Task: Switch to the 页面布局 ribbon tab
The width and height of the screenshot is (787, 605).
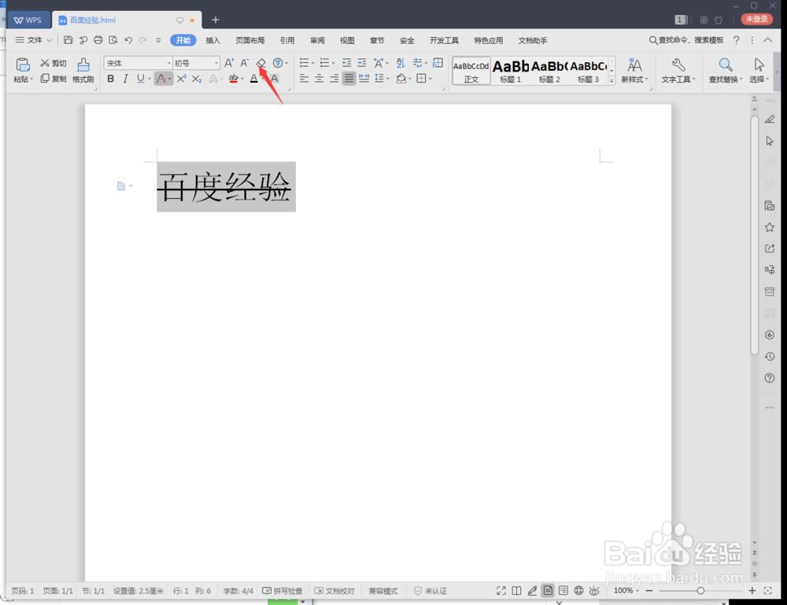Action: [250, 41]
